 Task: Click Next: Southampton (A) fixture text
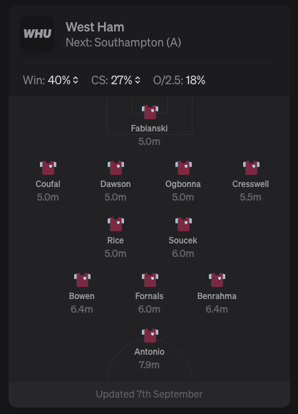tap(123, 43)
